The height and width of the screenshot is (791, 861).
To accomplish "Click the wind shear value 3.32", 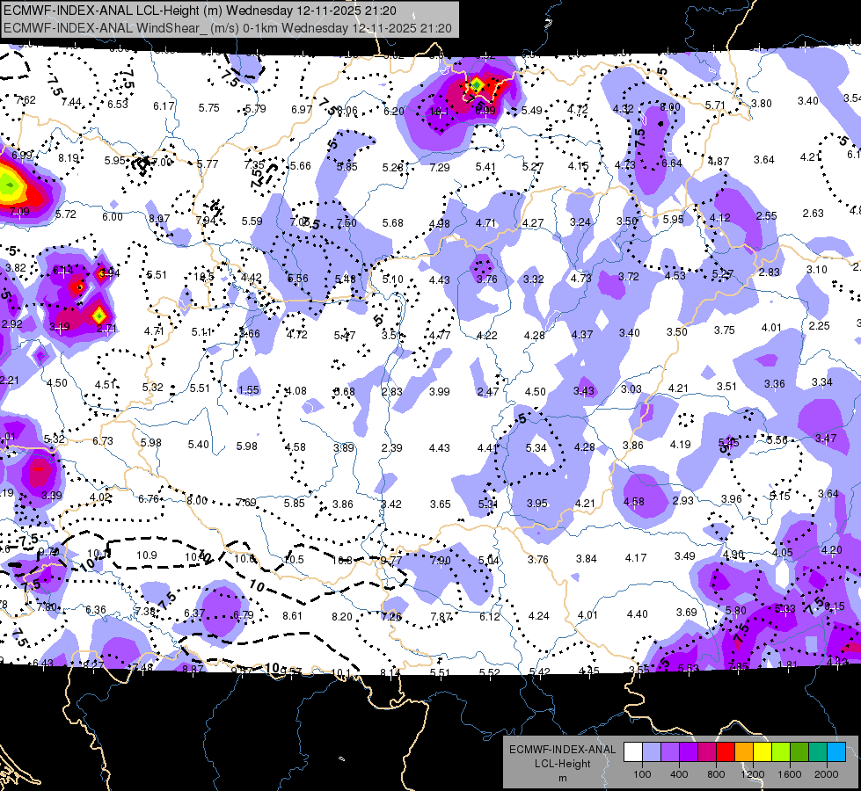I will (533, 279).
